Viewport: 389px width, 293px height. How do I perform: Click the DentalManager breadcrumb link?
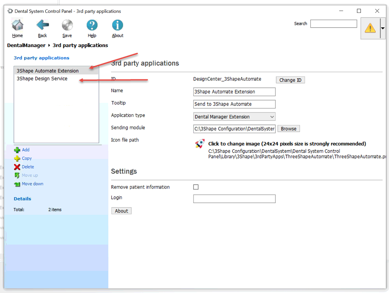click(x=26, y=45)
